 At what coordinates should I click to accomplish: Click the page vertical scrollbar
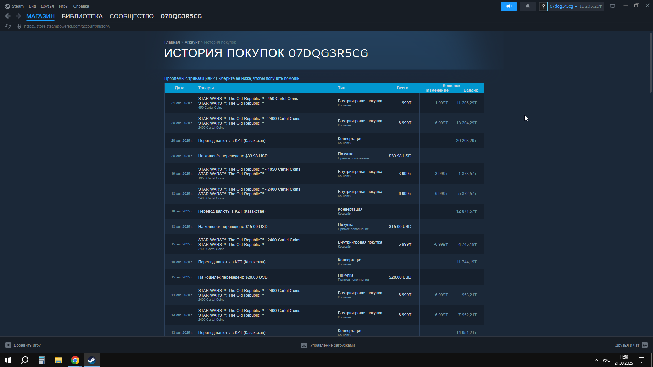coord(650,63)
